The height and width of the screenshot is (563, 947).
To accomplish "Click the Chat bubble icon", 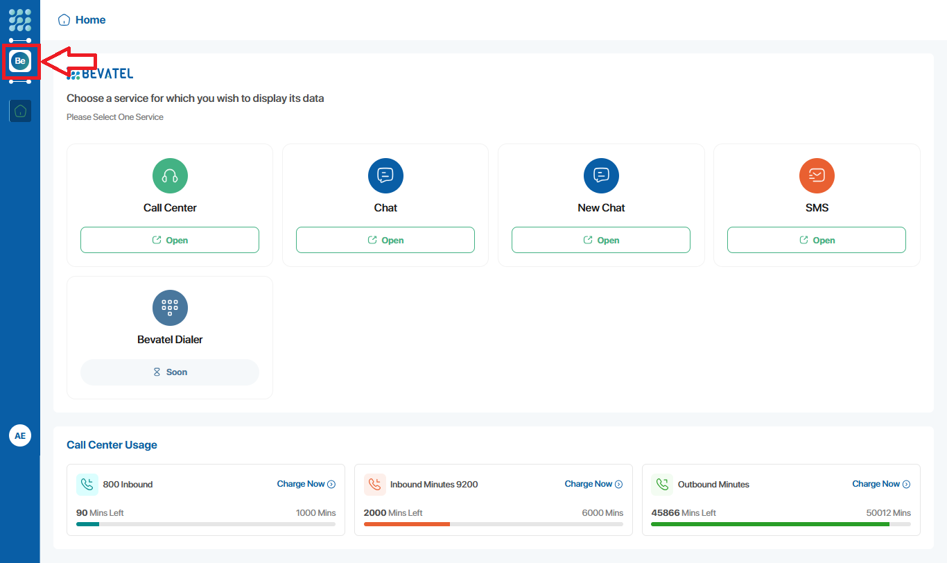I will point(385,175).
